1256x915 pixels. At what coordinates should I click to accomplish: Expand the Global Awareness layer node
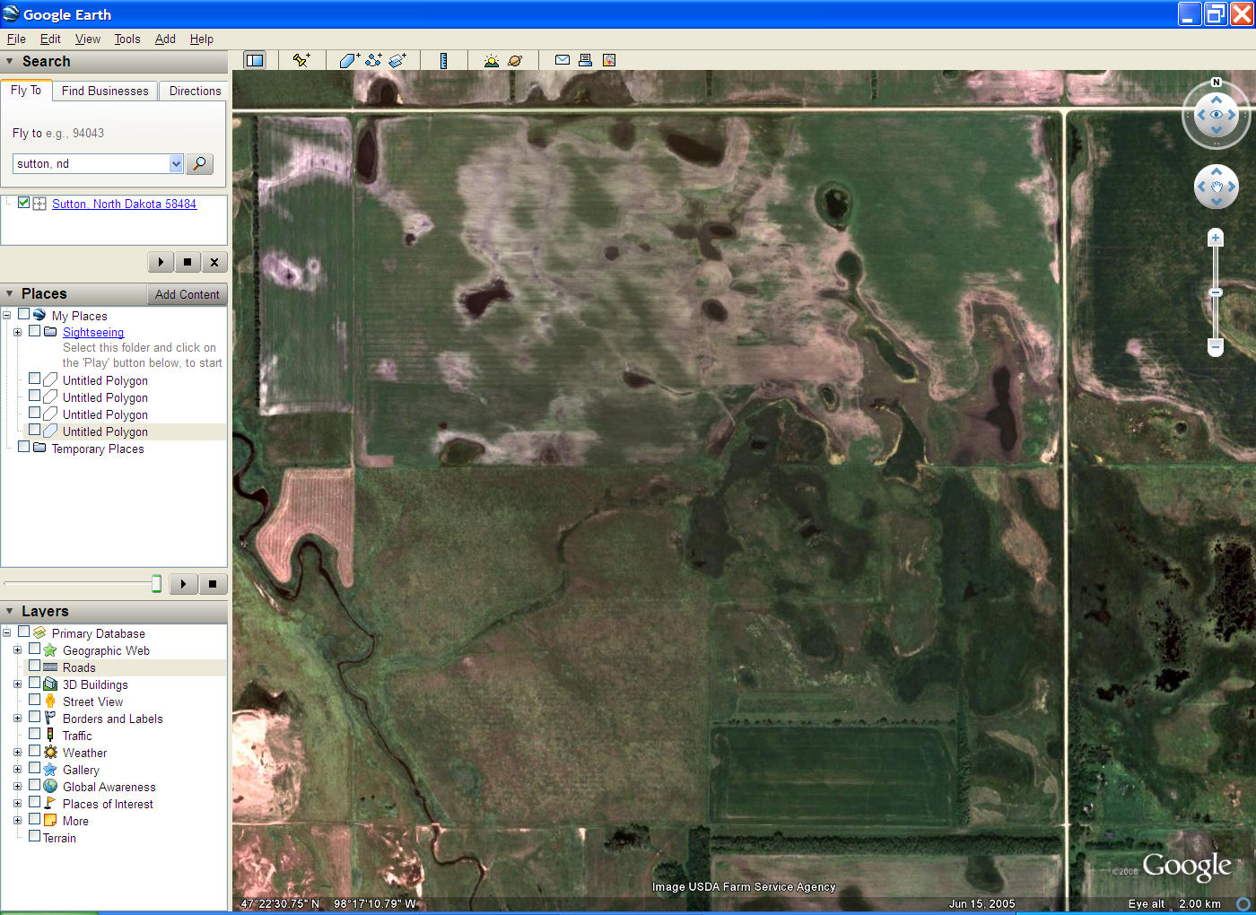pyautogui.click(x=17, y=787)
